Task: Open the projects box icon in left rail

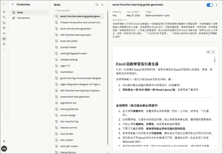Action: 4,28
